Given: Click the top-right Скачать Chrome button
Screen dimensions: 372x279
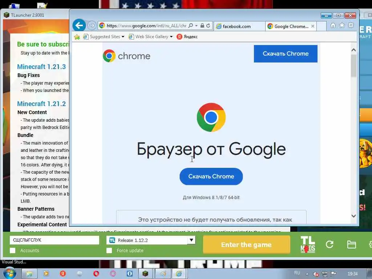Looking at the screenshot, I should point(286,54).
